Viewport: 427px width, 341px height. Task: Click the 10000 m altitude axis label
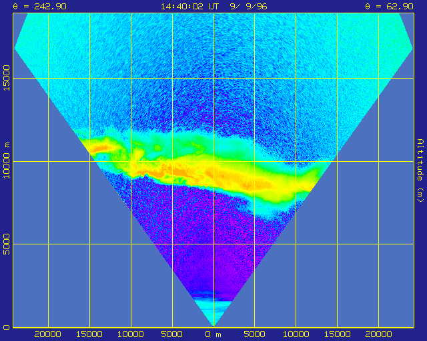click(x=6, y=161)
